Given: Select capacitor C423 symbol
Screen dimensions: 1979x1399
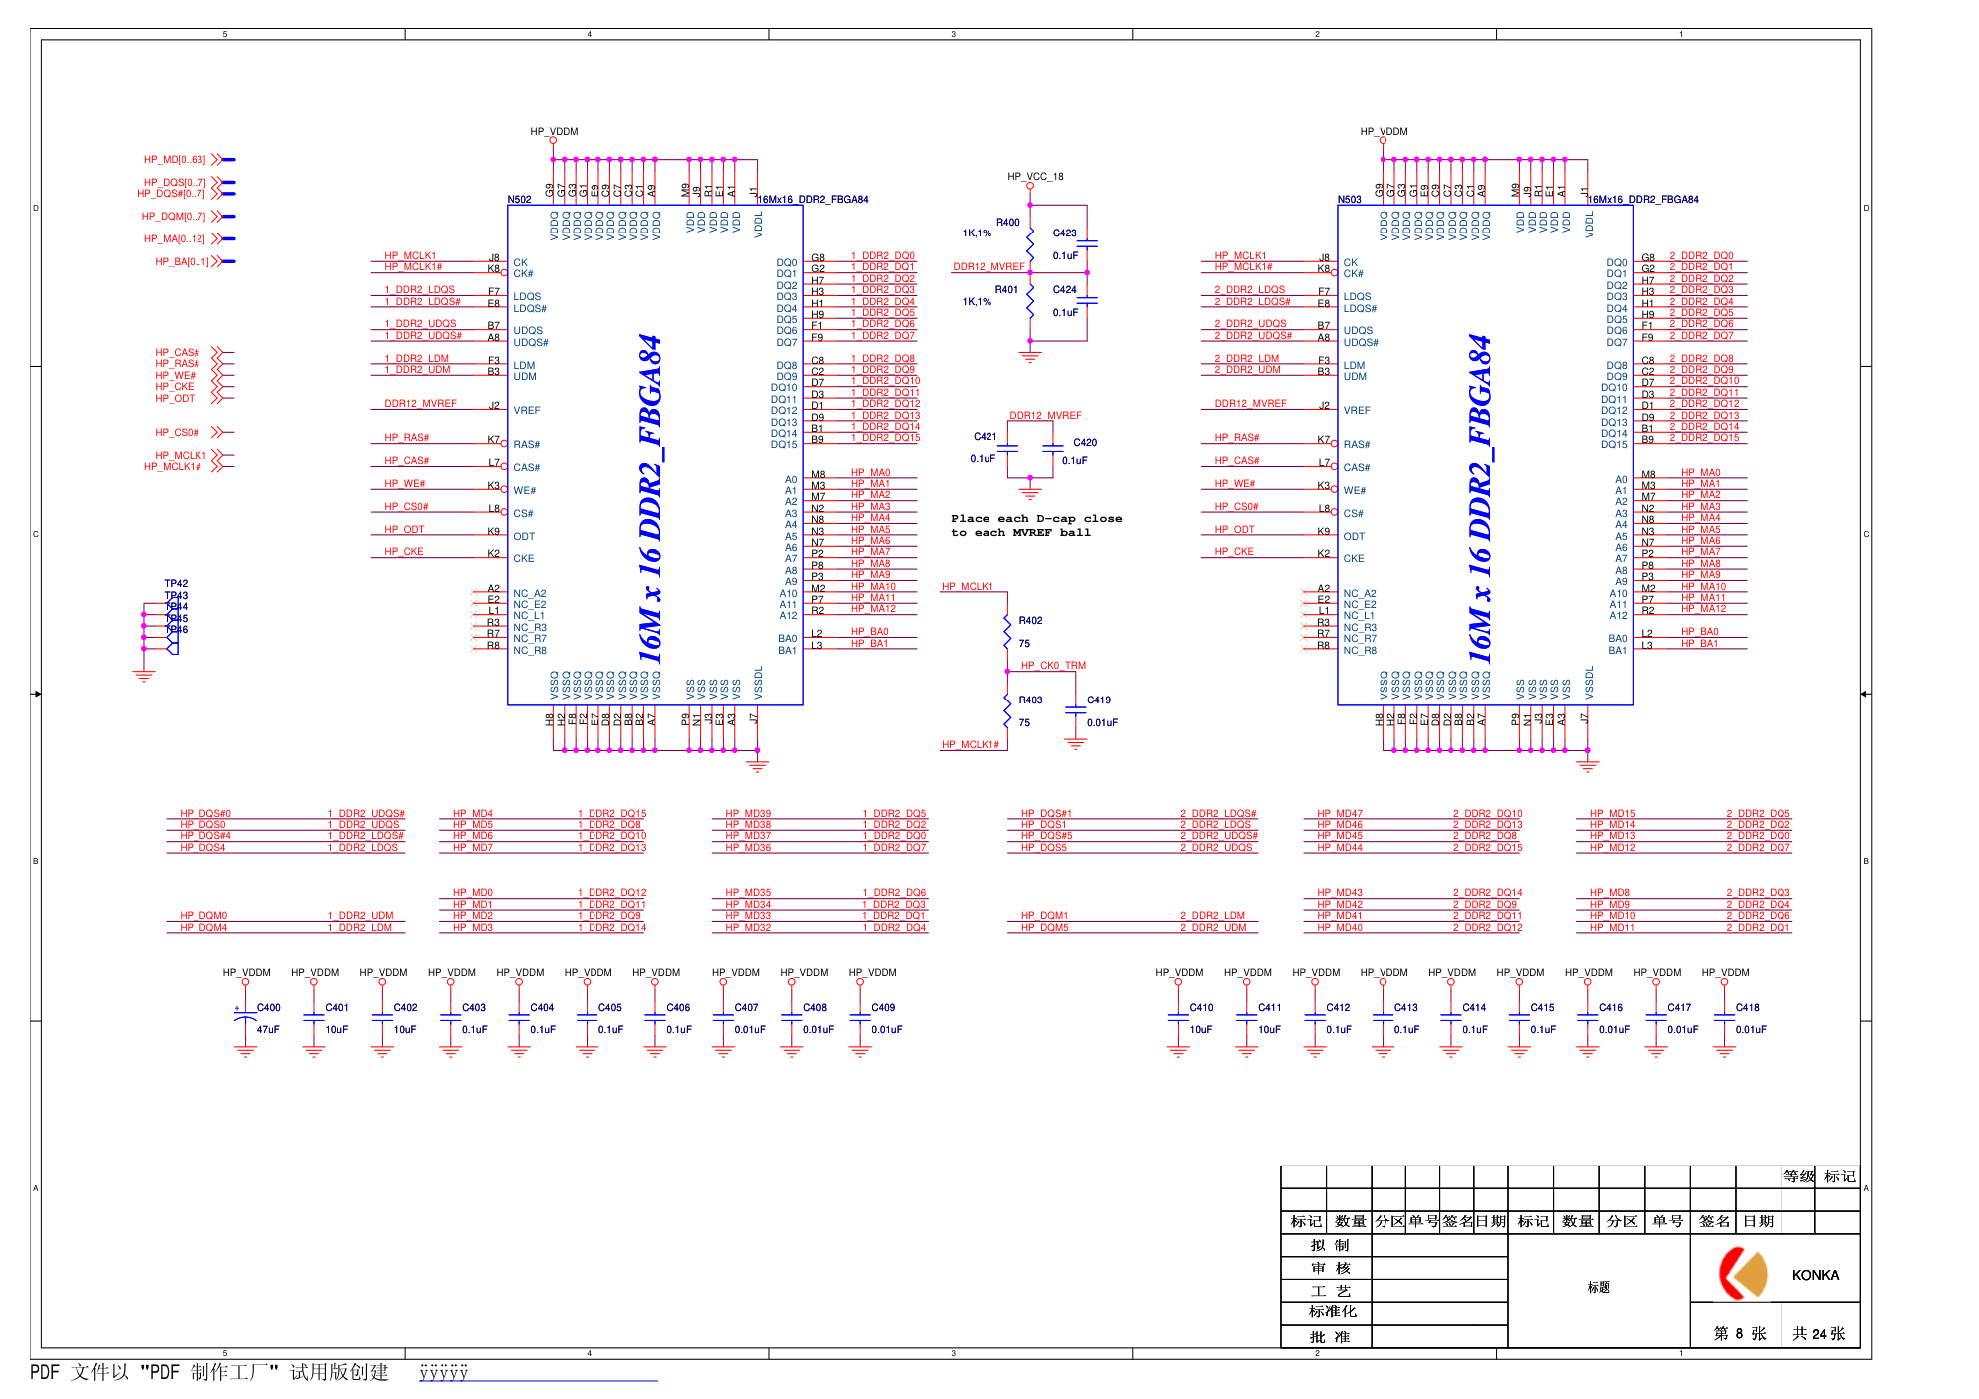Looking at the screenshot, I should tap(1088, 243).
